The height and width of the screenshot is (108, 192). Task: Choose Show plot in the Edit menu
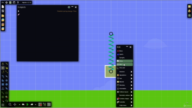click(x=124, y=68)
